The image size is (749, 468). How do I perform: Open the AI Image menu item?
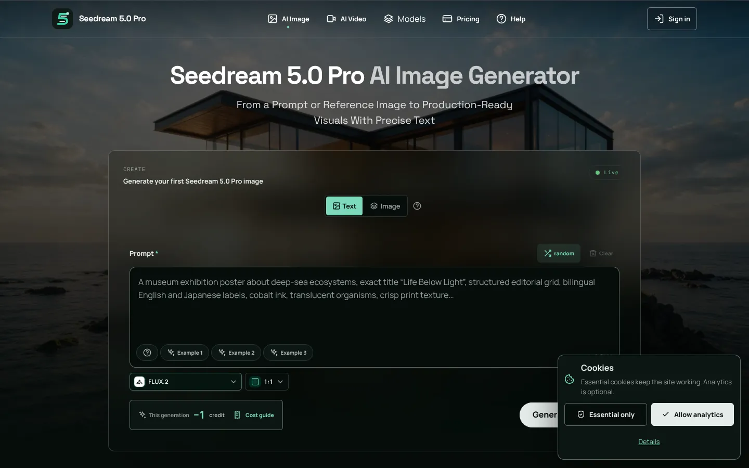click(288, 19)
